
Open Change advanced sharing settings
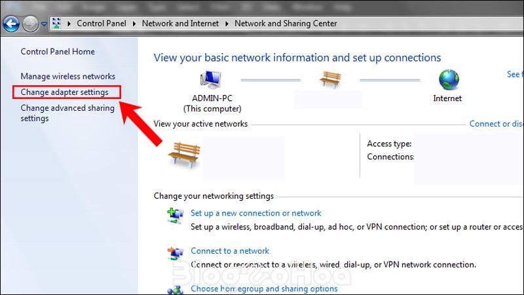pos(67,113)
